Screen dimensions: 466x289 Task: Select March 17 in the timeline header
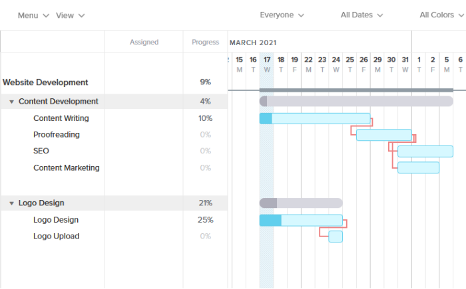click(x=267, y=64)
